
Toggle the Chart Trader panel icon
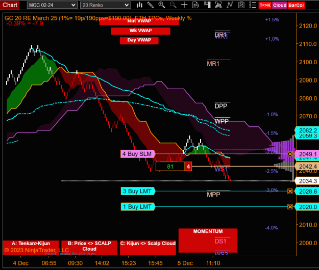[207, 5]
